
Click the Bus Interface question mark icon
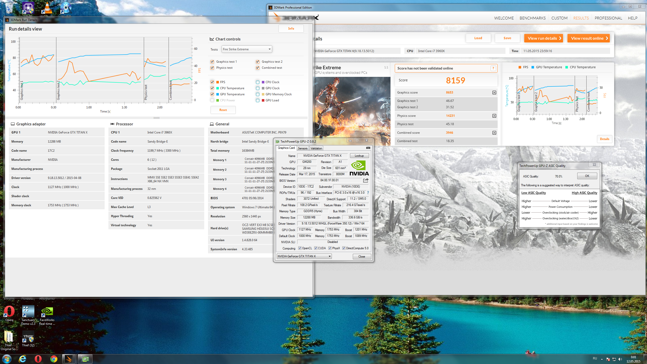(368, 193)
